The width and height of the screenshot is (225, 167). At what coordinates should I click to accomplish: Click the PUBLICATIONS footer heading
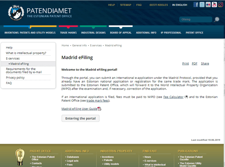(x=188, y=151)
